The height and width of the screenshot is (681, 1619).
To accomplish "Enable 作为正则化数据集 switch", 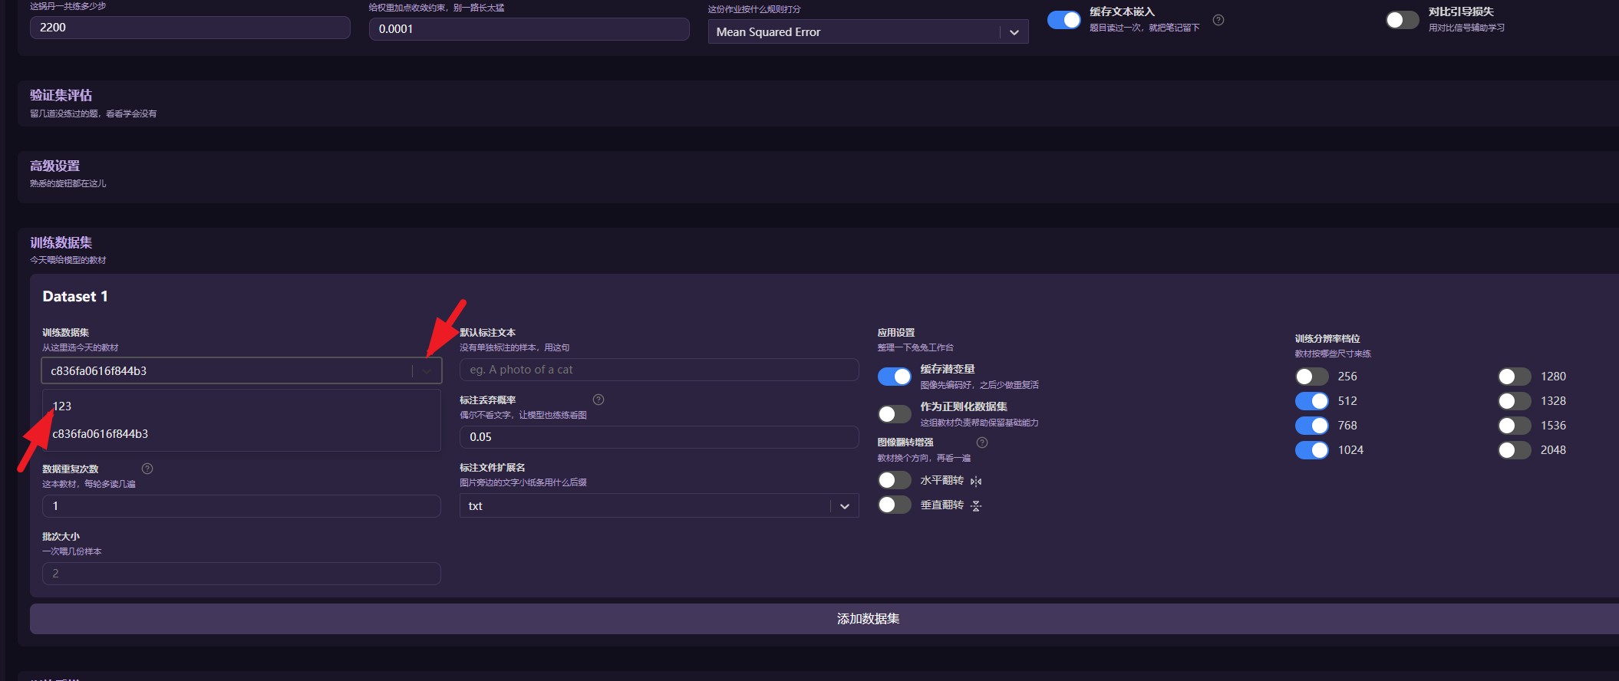I will (x=895, y=414).
